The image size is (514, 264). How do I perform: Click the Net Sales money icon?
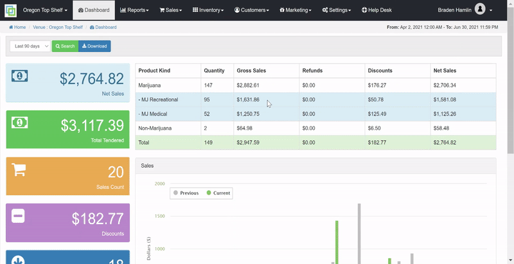pyautogui.click(x=20, y=76)
